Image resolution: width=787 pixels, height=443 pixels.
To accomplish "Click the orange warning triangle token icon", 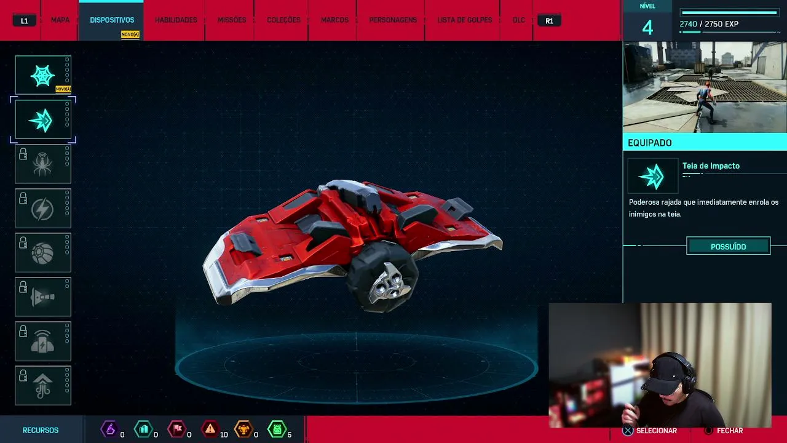I will point(210,429).
